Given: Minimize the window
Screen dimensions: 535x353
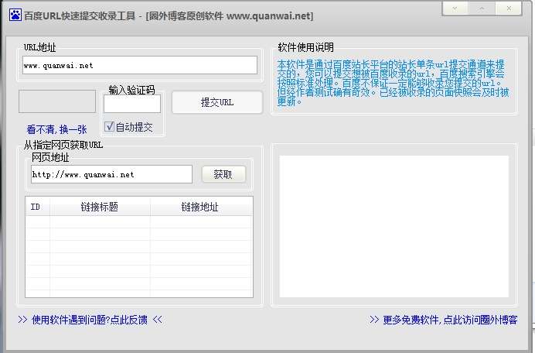Looking at the screenshot, I should point(455,9).
